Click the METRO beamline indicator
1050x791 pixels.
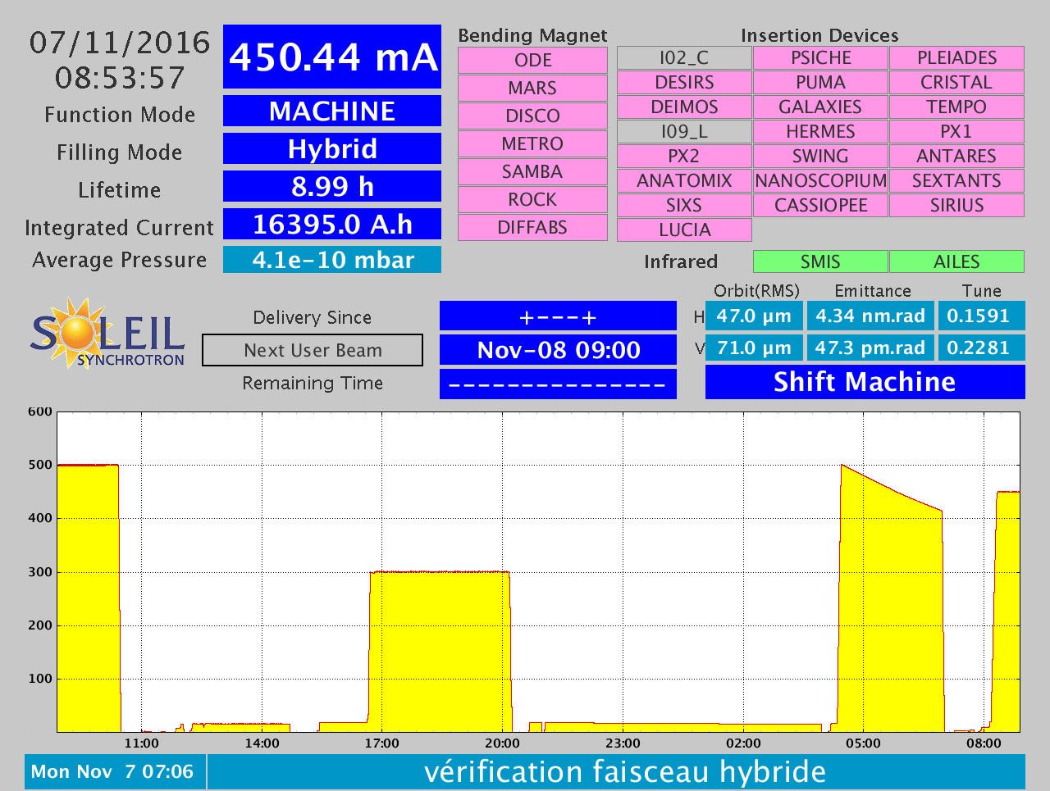click(532, 143)
